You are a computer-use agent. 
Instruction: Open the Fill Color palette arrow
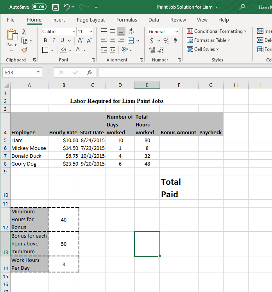coord(70,50)
